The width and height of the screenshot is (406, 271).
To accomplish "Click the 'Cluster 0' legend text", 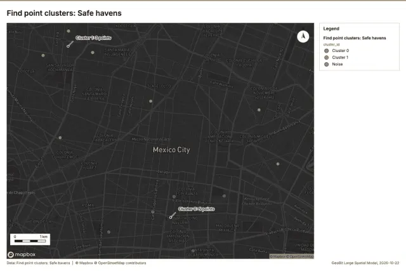I will (341, 51).
